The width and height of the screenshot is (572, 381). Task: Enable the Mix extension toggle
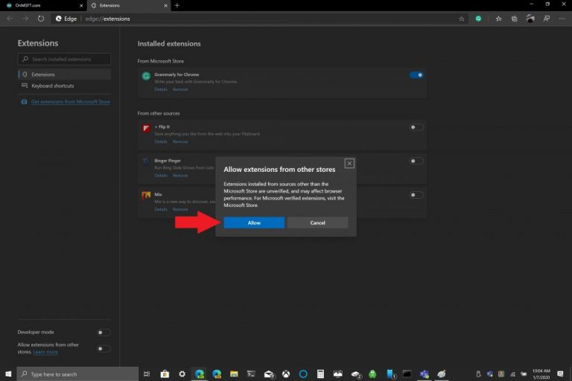click(416, 195)
